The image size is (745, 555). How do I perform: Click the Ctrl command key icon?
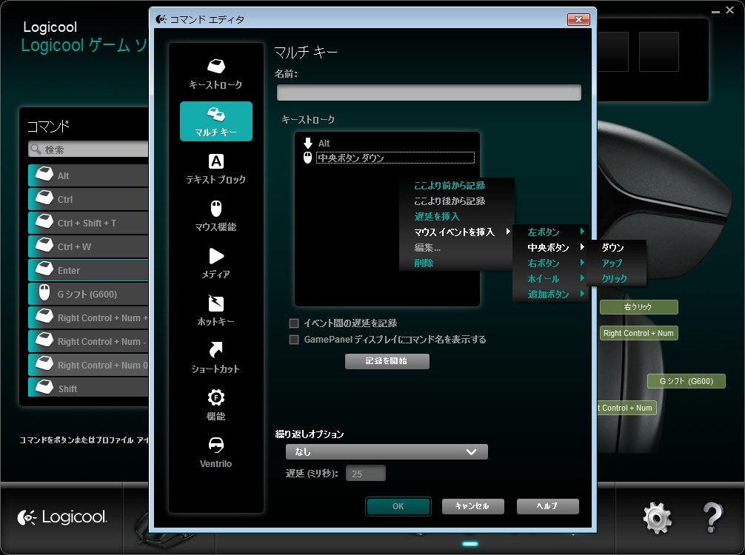coord(44,198)
